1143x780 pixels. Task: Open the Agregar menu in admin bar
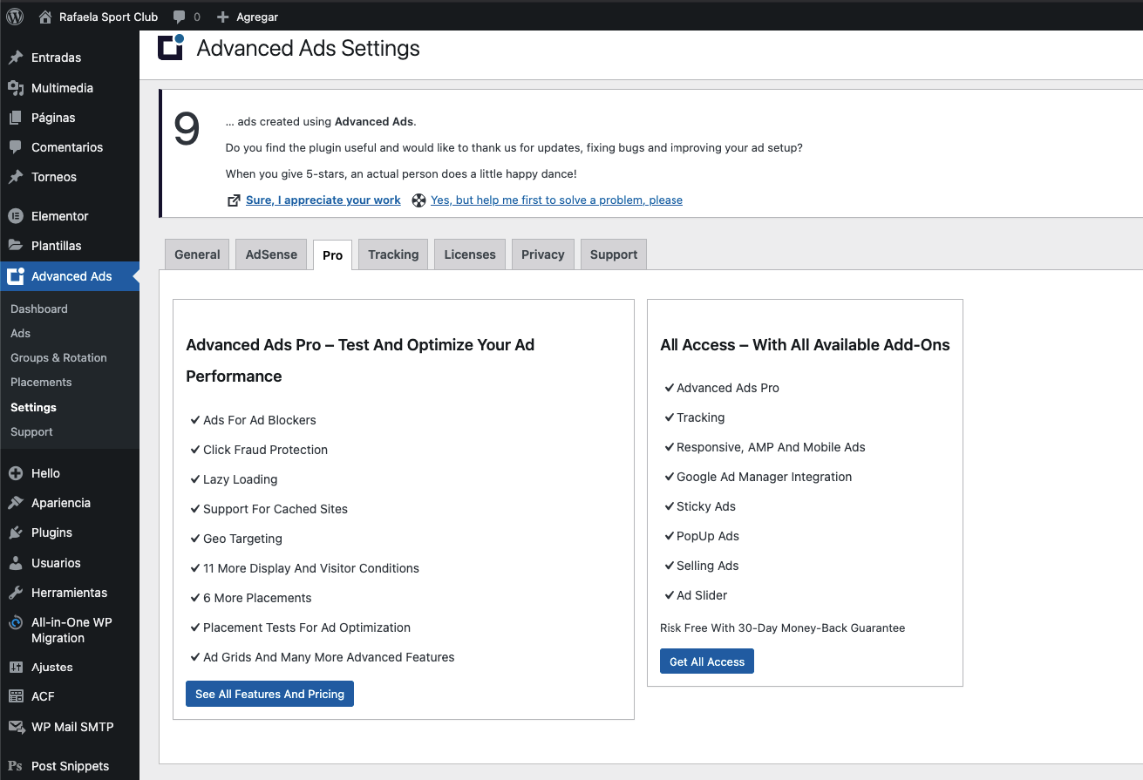[x=248, y=17]
